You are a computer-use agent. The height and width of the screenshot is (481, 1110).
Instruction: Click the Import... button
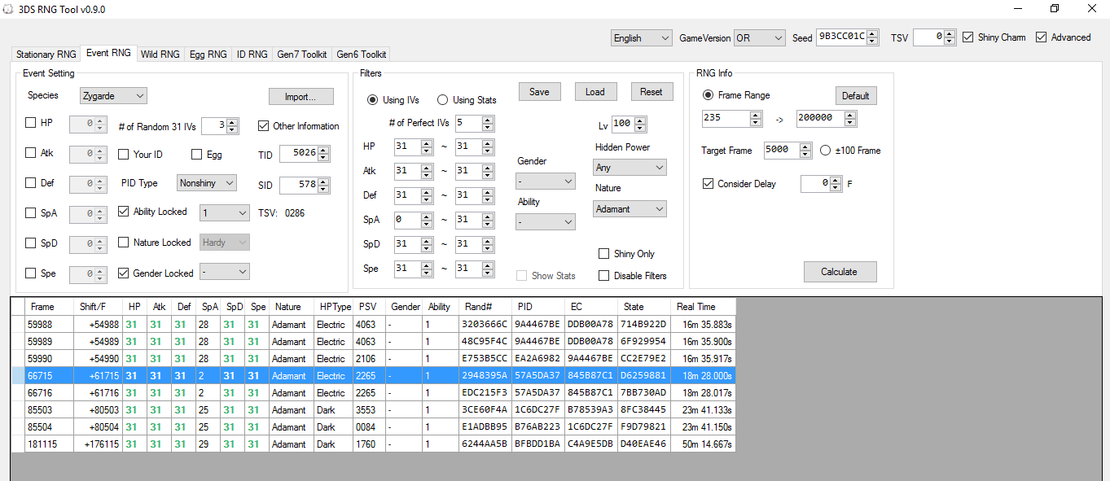[301, 97]
